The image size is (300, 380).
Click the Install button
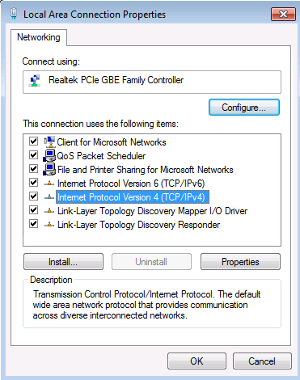[63, 262]
